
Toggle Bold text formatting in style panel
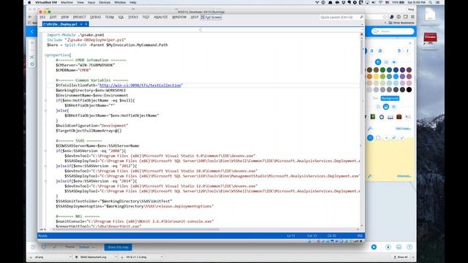[x=399, y=51]
